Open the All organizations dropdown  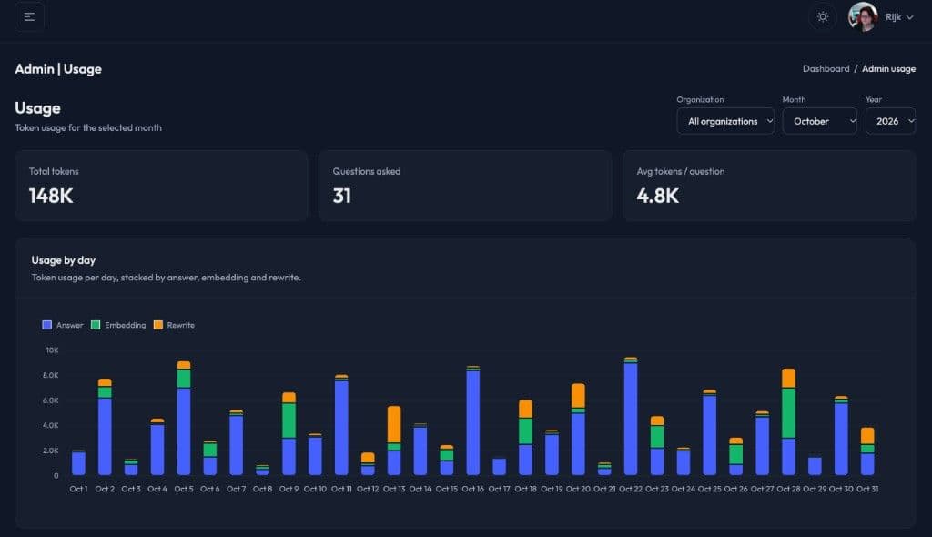click(x=725, y=121)
